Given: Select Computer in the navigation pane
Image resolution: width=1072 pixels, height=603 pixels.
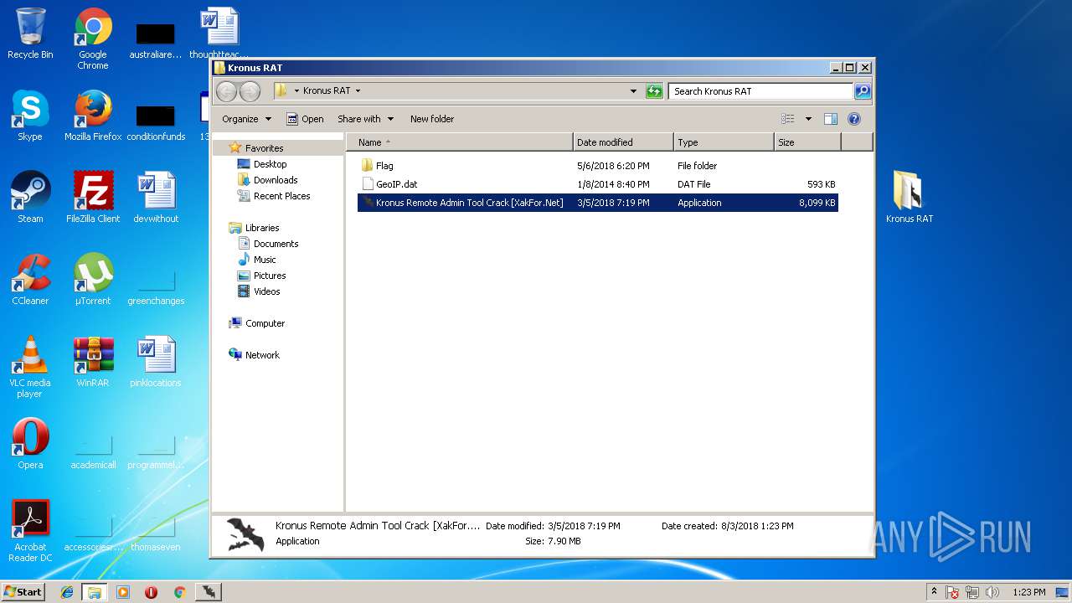Looking at the screenshot, I should (265, 323).
